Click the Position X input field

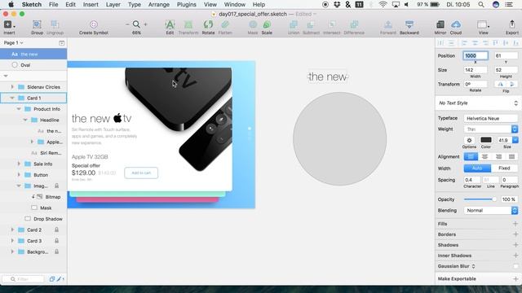[476, 55]
